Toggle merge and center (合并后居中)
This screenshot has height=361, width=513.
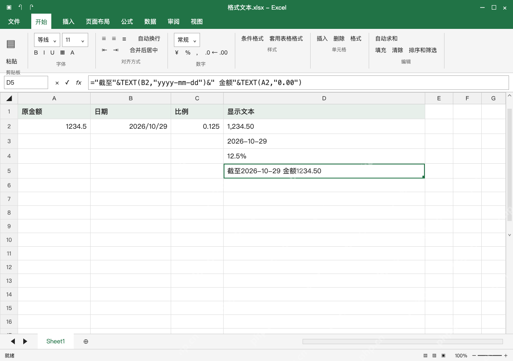click(x=144, y=50)
